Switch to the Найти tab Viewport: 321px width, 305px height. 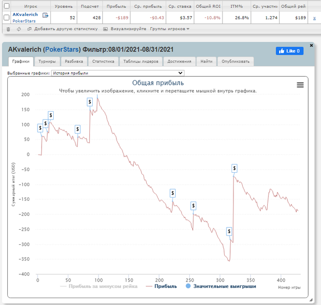206,62
